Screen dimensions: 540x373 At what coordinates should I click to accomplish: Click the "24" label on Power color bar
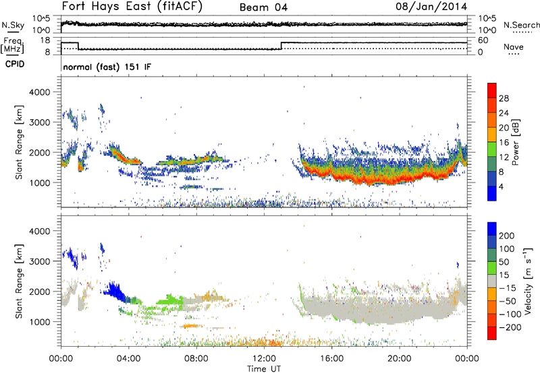504,113
